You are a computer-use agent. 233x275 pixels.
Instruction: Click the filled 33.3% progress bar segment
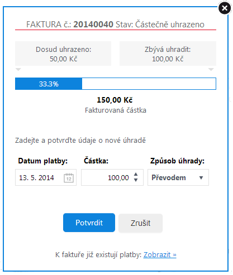point(49,84)
